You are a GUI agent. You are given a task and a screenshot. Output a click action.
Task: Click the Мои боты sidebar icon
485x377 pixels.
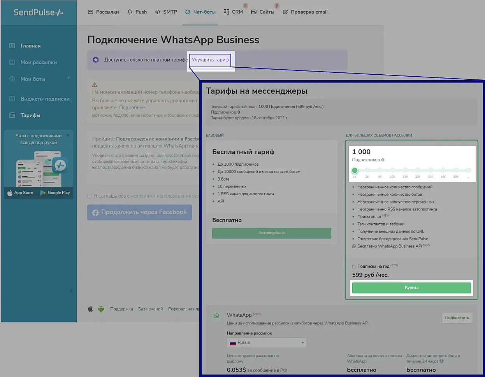pos(12,79)
